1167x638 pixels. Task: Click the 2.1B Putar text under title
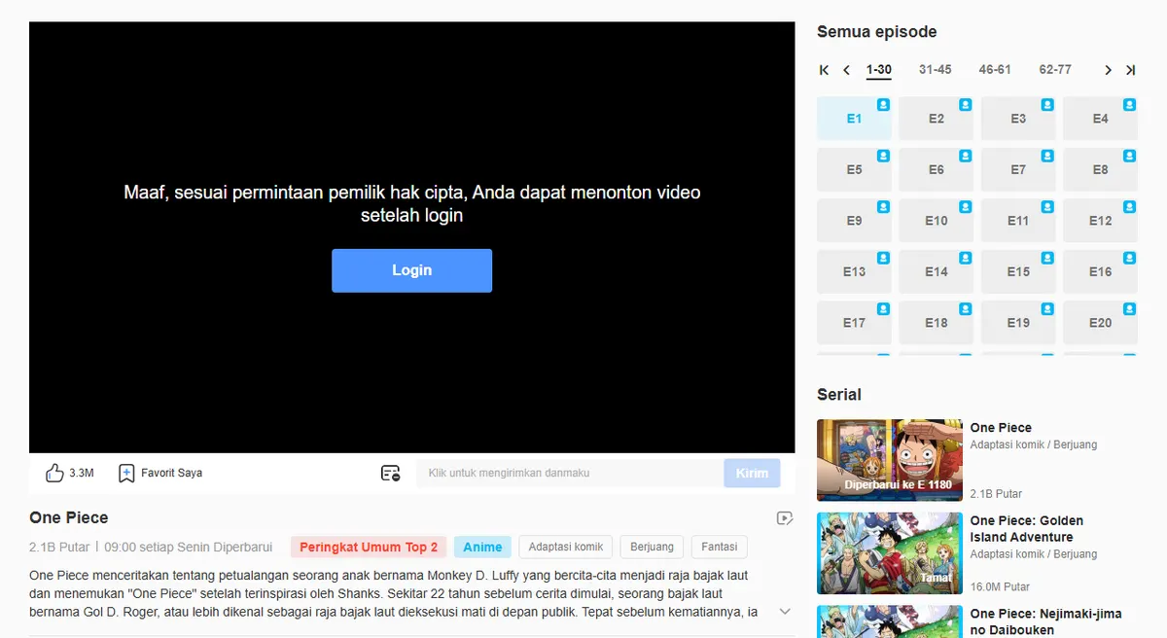(59, 547)
